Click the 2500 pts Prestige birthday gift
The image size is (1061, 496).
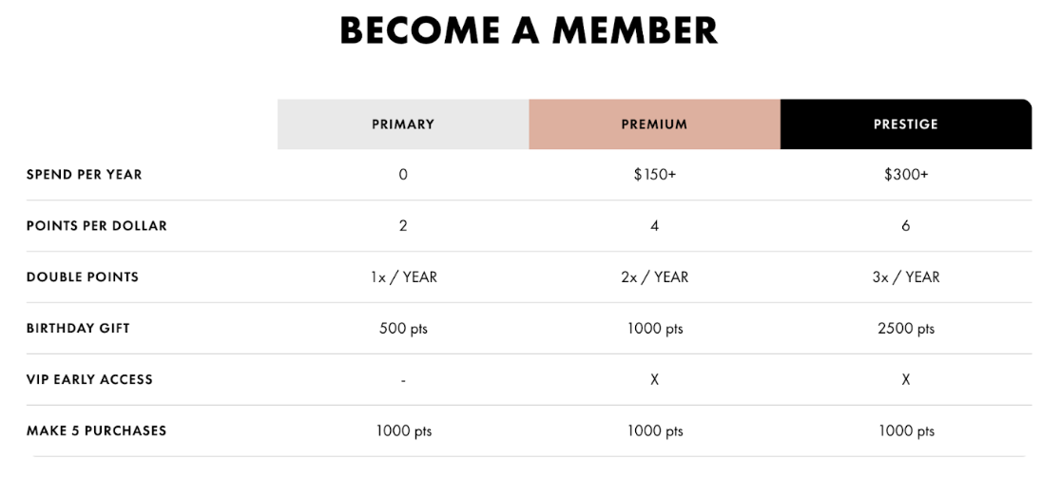click(x=906, y=329)
